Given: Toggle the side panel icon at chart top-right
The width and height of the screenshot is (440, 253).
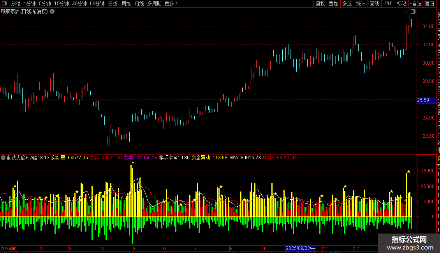Looking at the screenshot, I should pos(413,12).
